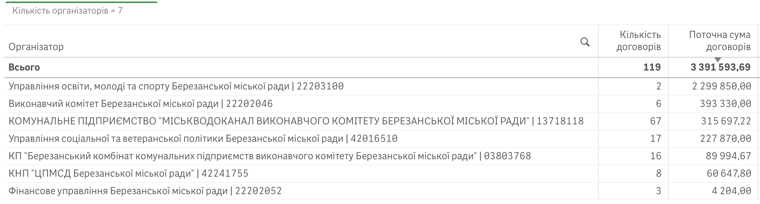Viewport: 760px width, 204px height.
Task: Open search in the Організатор column
Action: [x=585, y=42]
